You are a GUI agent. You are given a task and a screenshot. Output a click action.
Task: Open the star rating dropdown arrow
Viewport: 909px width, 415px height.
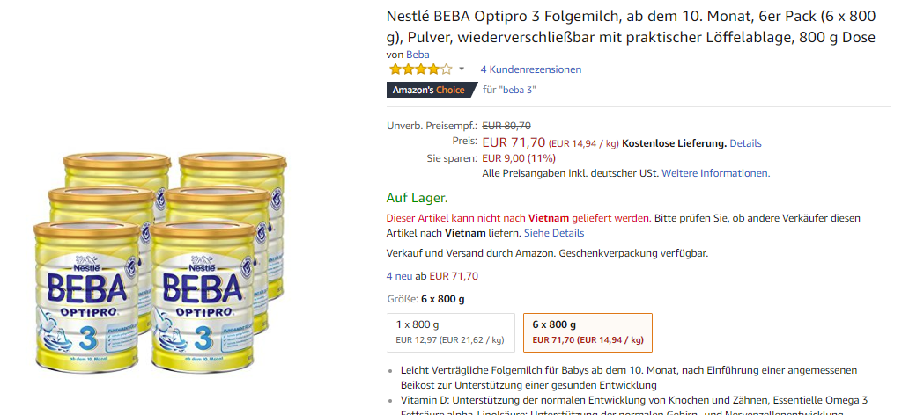462,69
